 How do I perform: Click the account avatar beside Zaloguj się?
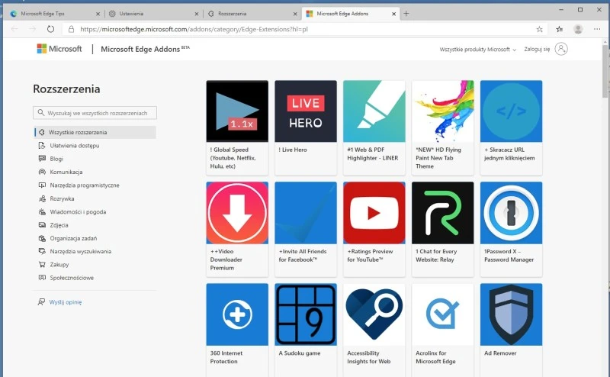pyautogui.click(x=561, y=49)
